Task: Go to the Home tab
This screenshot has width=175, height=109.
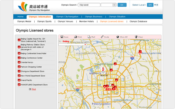Action: (20, 17)
